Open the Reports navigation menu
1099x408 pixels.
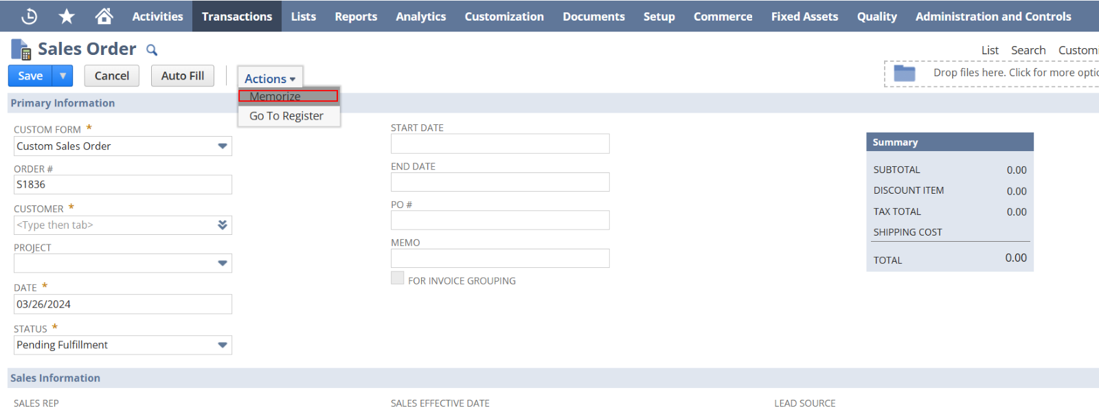pyautogui.click(x=356, y=16)
